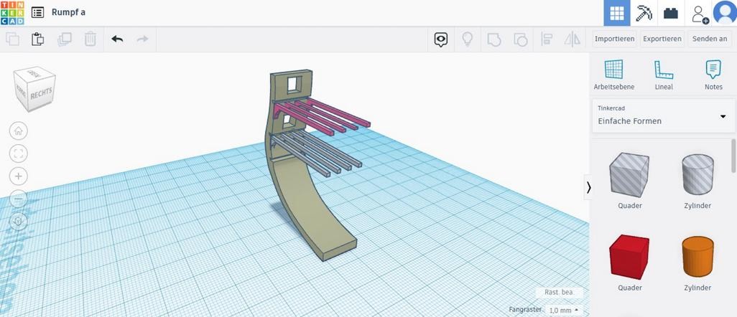737x317 pixels.
Task: Select the Lineal ruler tool
Action: pos(664,74)
